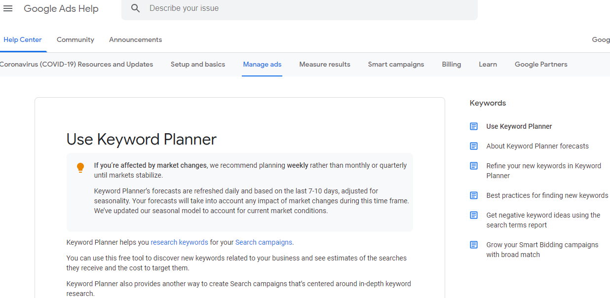Click the bold 'If you're affected by market changes' text
Image resolution: width=610 pixels, height=298 pixels.
tap(151, 165)
